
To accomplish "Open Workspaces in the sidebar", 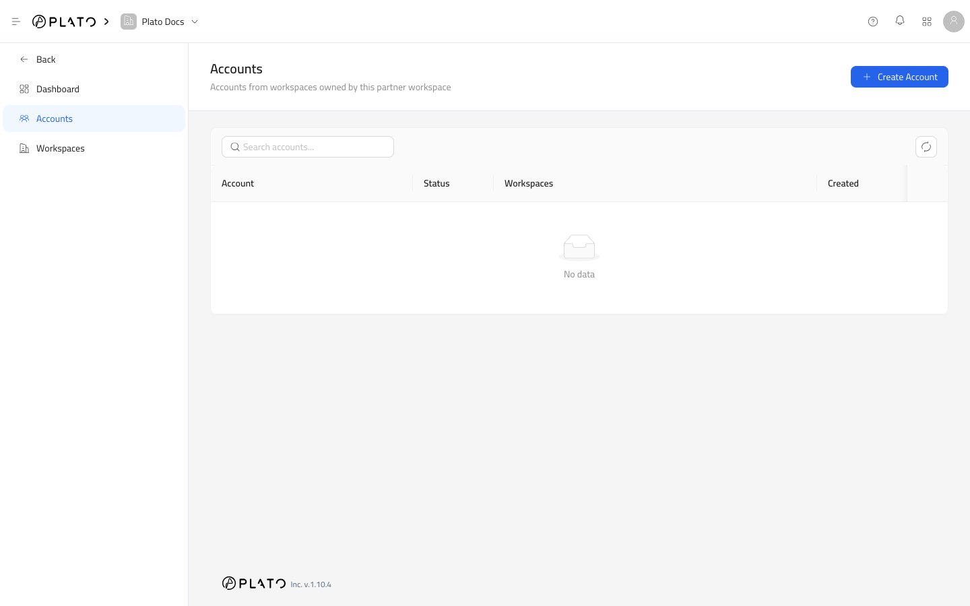I will coord(94,148).
